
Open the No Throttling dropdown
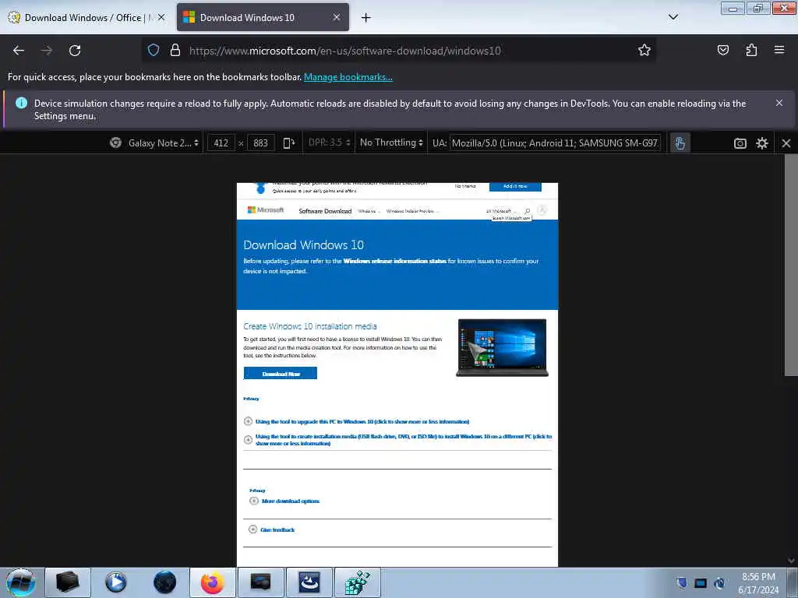pos(391,143)
